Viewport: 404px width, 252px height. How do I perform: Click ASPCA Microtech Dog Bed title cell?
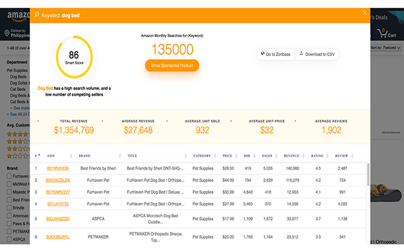click(155, 219)
